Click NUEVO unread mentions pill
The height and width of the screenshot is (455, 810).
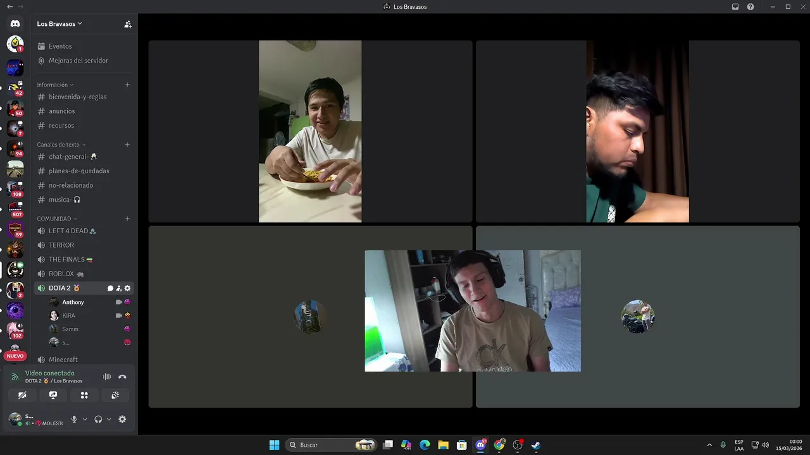[15, 356]
